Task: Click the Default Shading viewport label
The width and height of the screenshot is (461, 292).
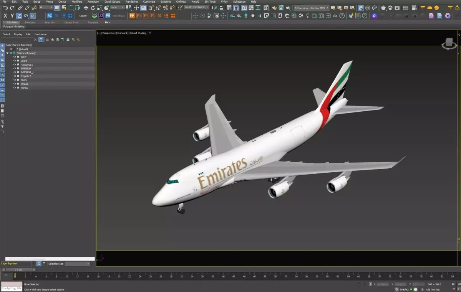Action: 138,33
